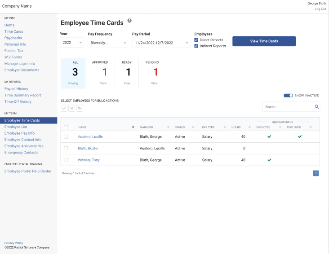This screenshot has width=329, height=254.
Task: Sort by Employer approval column arrow
Action: pyautogui.click(x=311, y=127)
